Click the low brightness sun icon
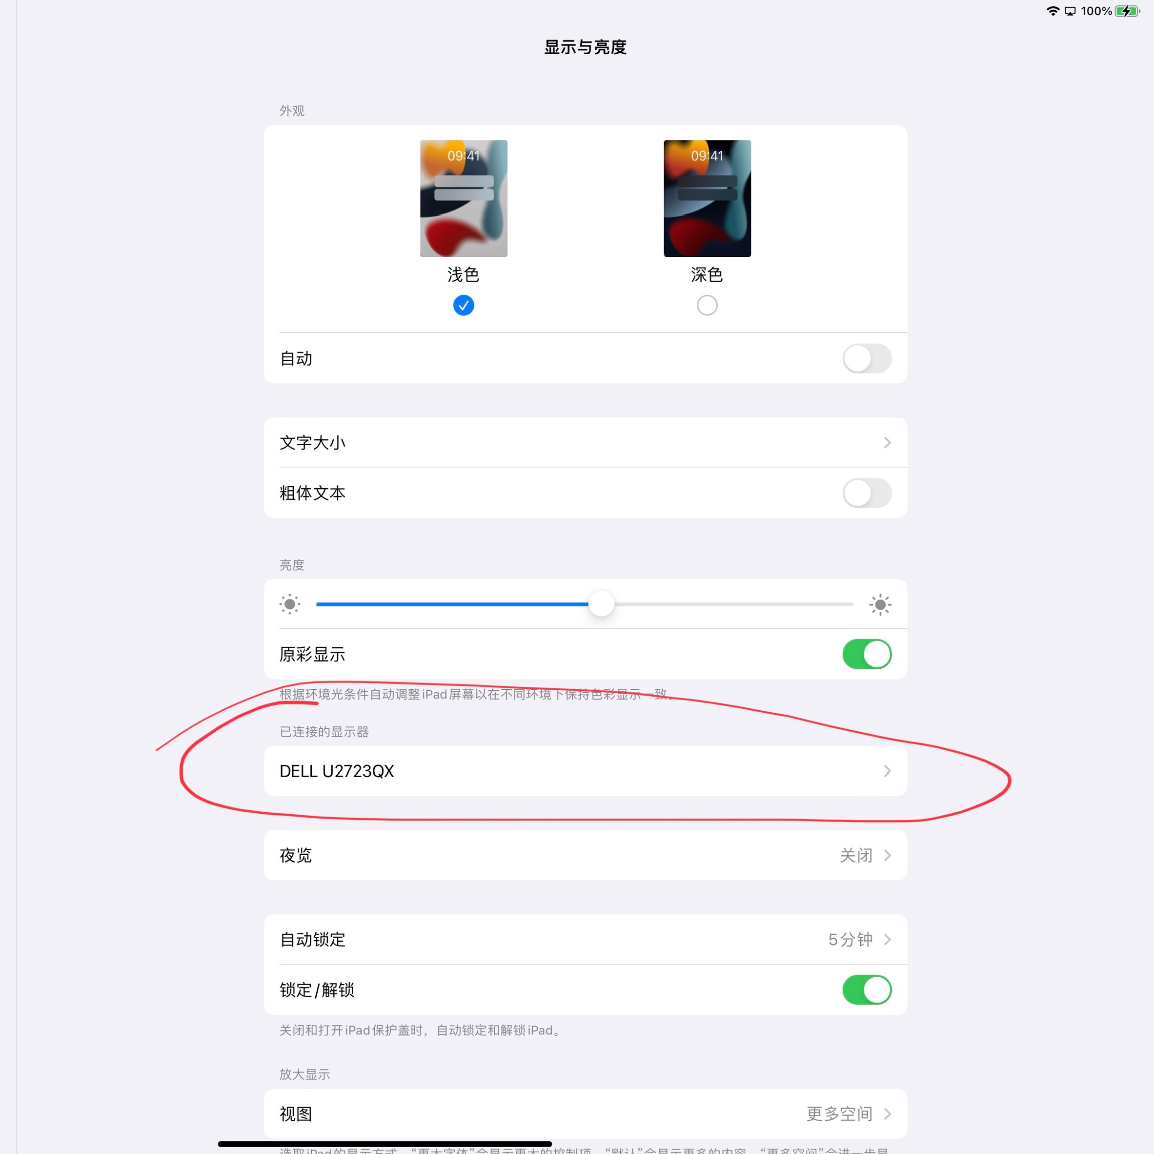 290,604
